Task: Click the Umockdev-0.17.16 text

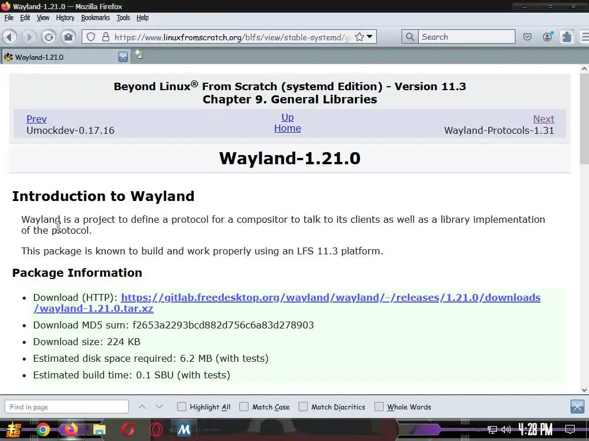Action: 70,130
